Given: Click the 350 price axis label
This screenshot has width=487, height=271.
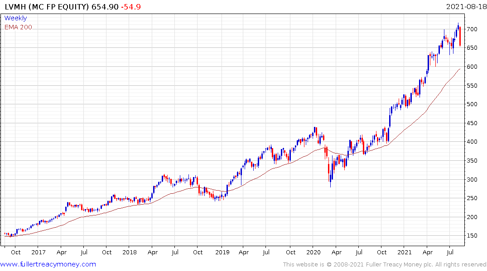Looking at the screenshot, I should click(472, 160).
